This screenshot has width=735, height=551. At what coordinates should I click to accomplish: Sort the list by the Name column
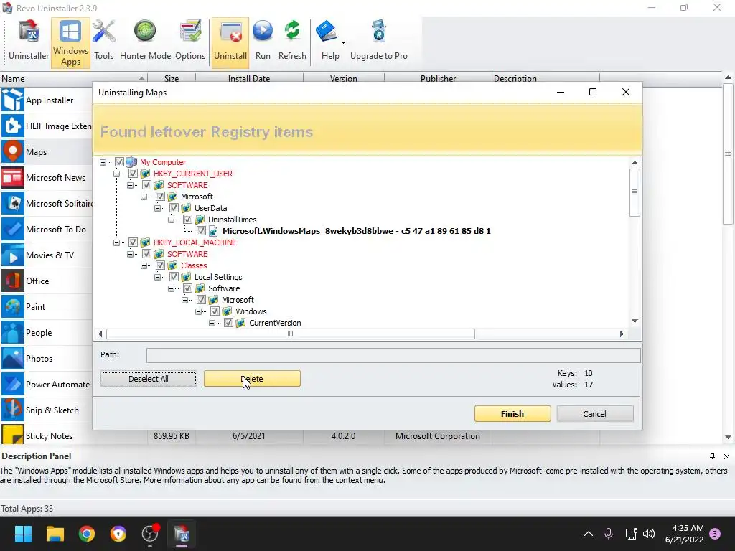point(74,78)
